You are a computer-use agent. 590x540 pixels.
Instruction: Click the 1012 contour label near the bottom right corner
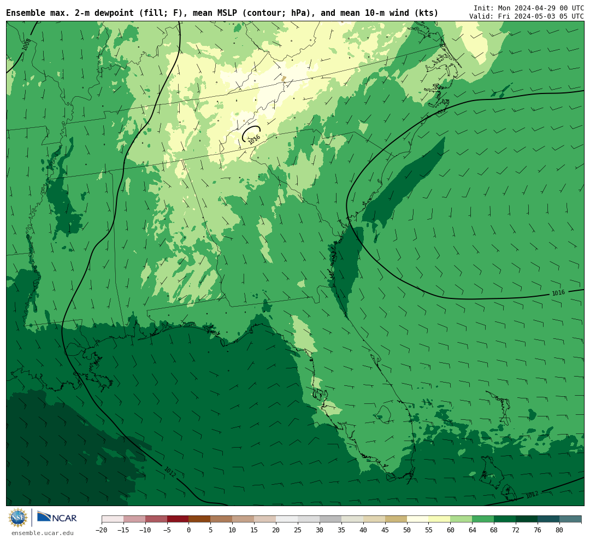(x=532, y=495)
